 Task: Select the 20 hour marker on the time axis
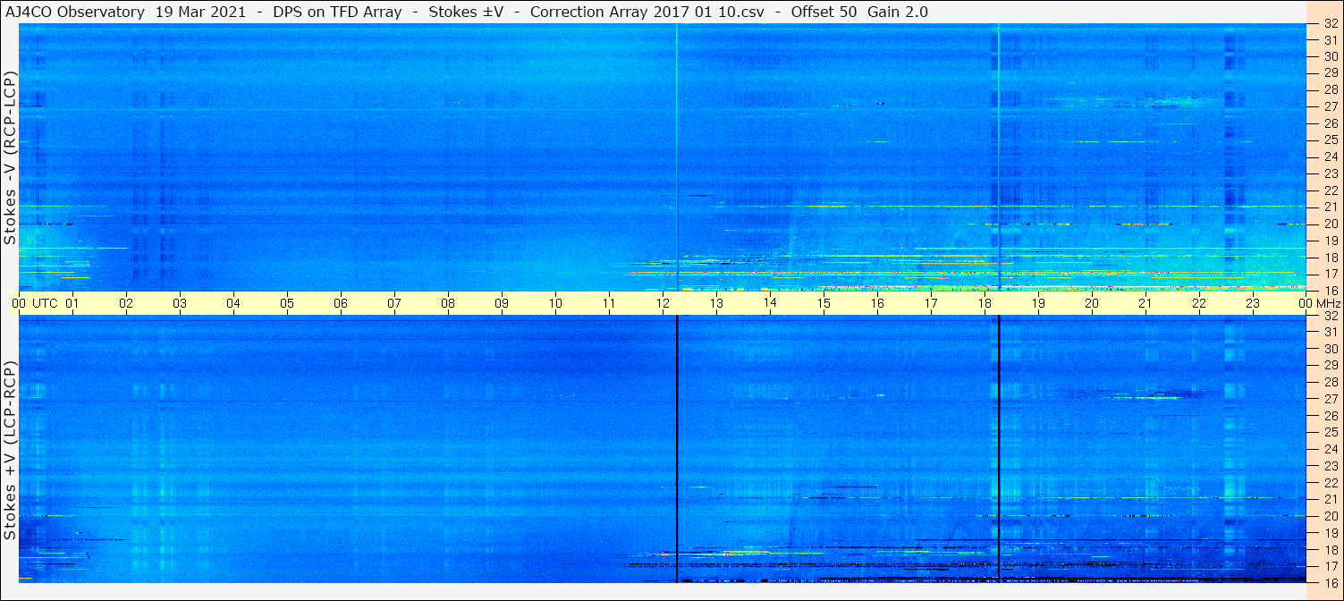[x=1092, y=304]
